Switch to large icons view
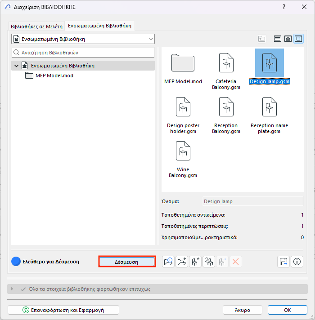The image size is (315, 320). click(298, 39)
